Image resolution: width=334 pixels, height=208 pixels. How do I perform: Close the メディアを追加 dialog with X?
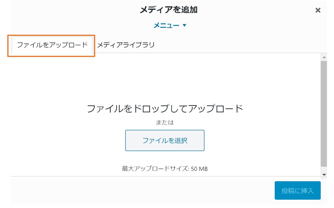[x=318, y=10]
